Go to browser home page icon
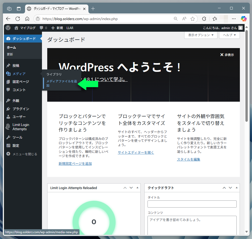Screen dimensions: 252x239 point(27,19)
